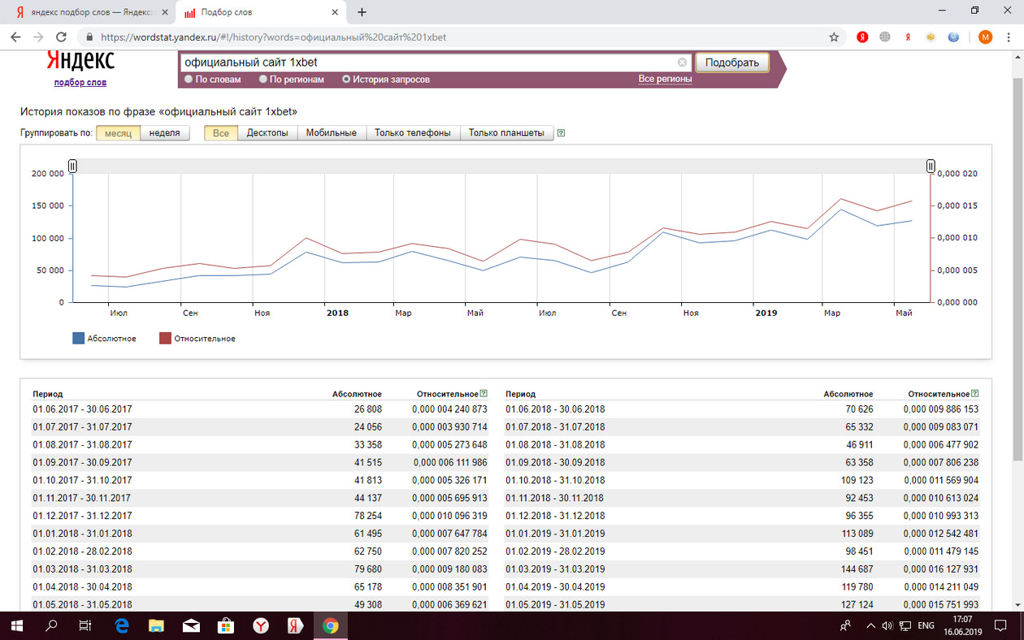
Task: Group by 'месяц'
Action: pyautogui.click(x=118, y=133)
